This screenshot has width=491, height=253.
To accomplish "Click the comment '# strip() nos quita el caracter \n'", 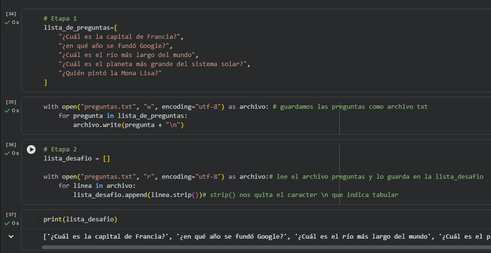I will click(300, 195).
